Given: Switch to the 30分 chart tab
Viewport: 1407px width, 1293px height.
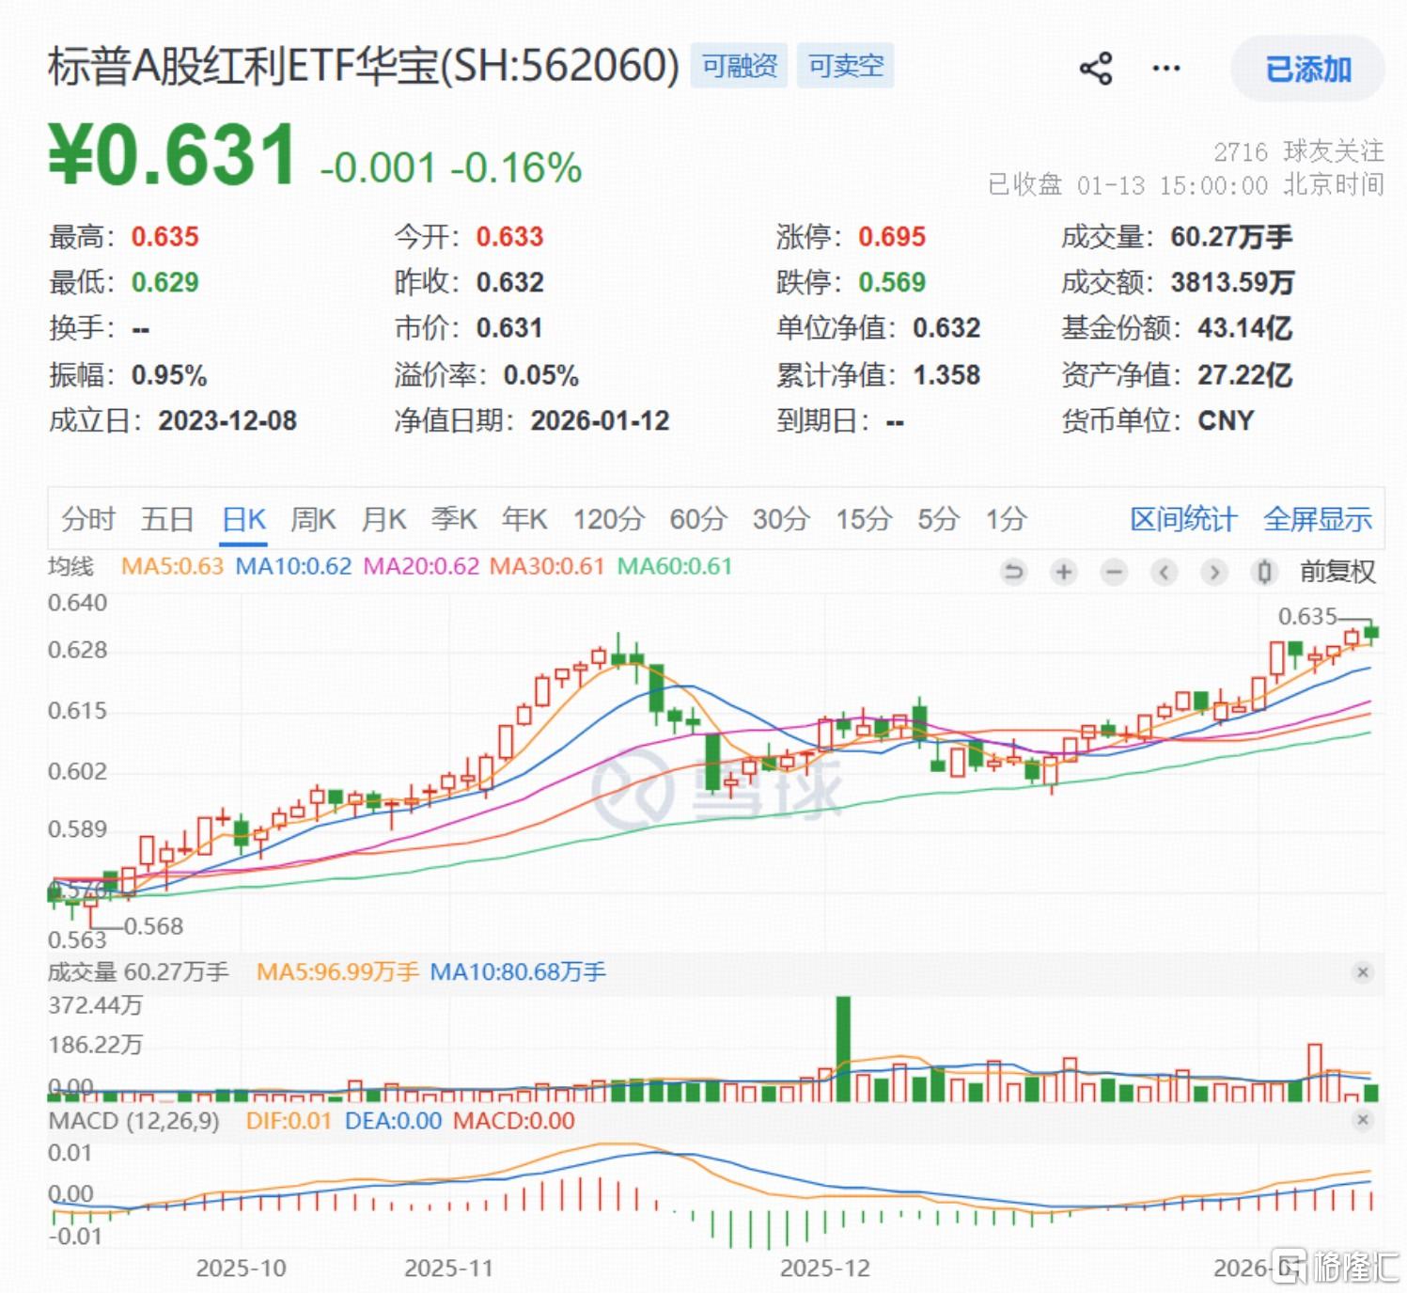Looking at the screenshot, I should click(781, 519).
